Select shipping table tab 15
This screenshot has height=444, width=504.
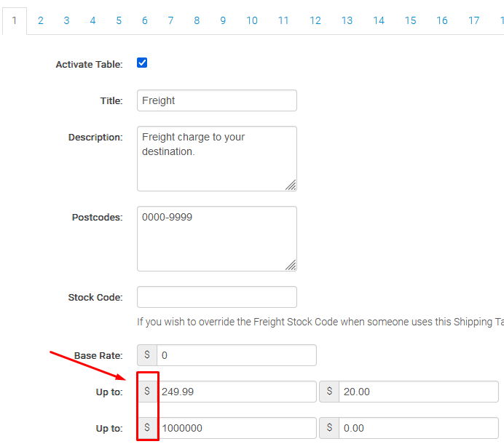(410, 20)
